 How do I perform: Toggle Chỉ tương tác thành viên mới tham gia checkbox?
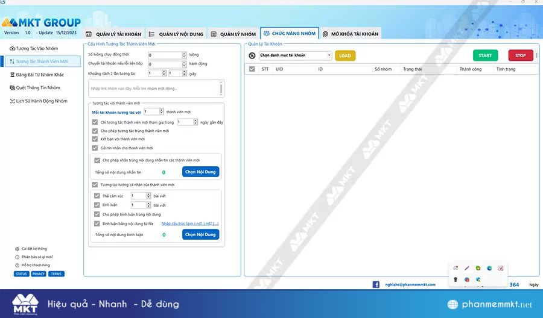click(x=95, y=122)
